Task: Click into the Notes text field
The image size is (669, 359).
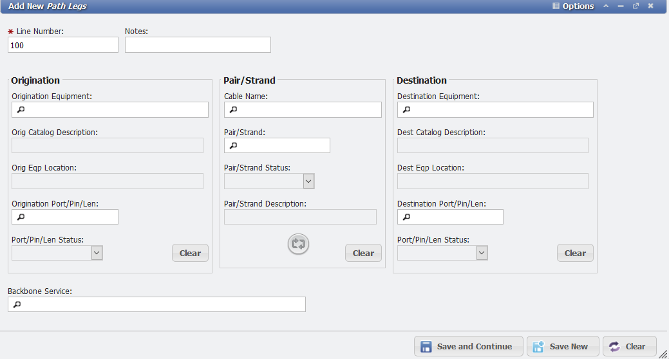Action: 198,45
